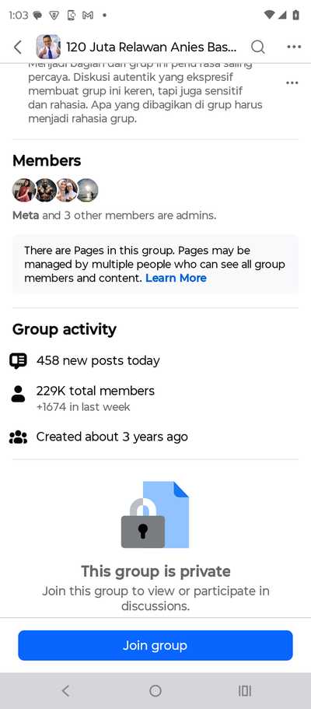This screenshot has width=311, height=709.
Task: Tap the Android home navigation button
Action: (155, 690)
